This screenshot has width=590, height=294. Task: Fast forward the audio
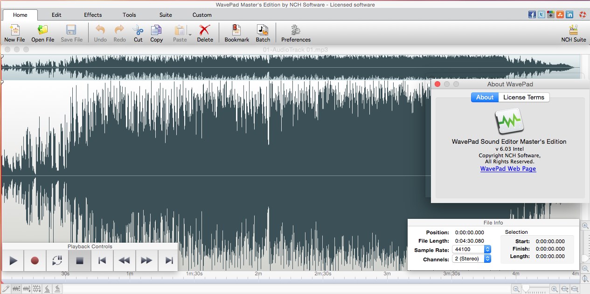146,260
